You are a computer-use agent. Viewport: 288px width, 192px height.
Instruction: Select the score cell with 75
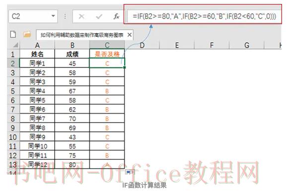click(x=72, y=155)
